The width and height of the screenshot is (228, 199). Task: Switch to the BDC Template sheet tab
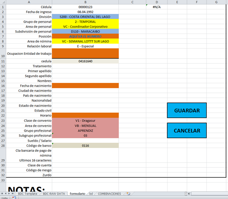click(27, 194)
